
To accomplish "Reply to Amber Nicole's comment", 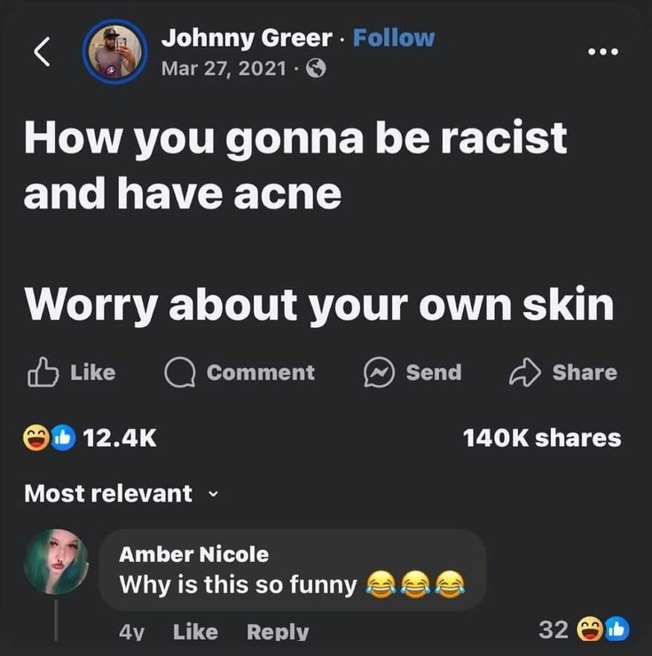I will [x=278, y=631].
